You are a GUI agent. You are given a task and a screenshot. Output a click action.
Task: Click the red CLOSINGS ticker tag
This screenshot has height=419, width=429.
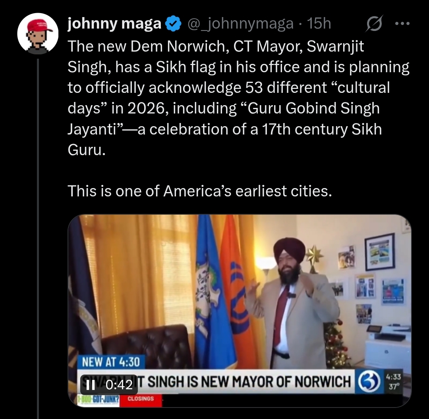point(141,398)
